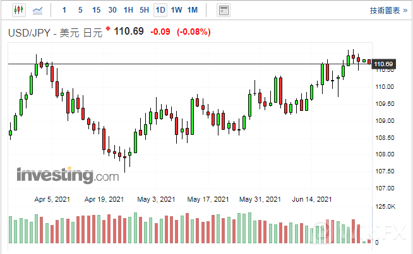Switch to the line chart type icon
The height and width of the screenshot is (254, 413).
(38, 10)
